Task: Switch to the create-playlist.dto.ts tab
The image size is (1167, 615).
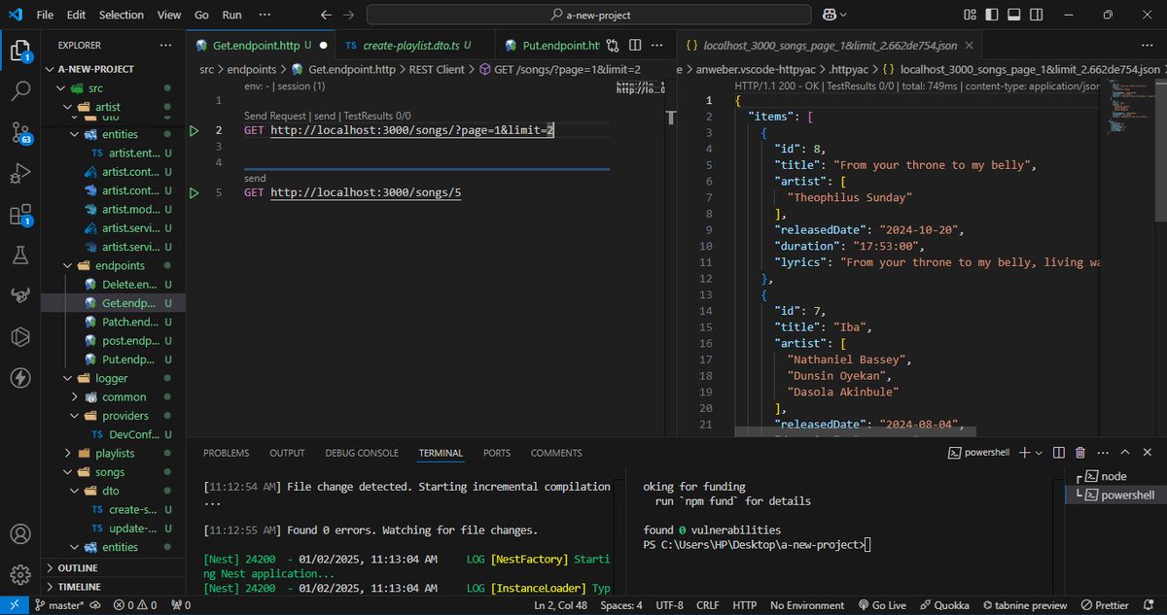Action: 416,45
